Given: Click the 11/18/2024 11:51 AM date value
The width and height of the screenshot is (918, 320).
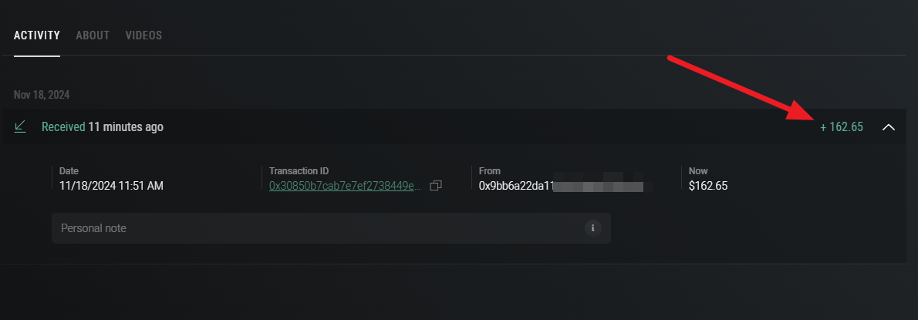Looking at the screenshot, I should (x=111, y=186).
